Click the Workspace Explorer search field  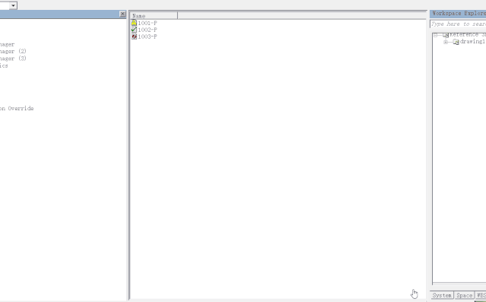458,24
